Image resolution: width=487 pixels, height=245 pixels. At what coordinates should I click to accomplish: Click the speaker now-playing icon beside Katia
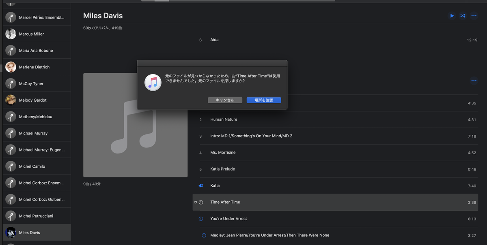coord(200,185)
